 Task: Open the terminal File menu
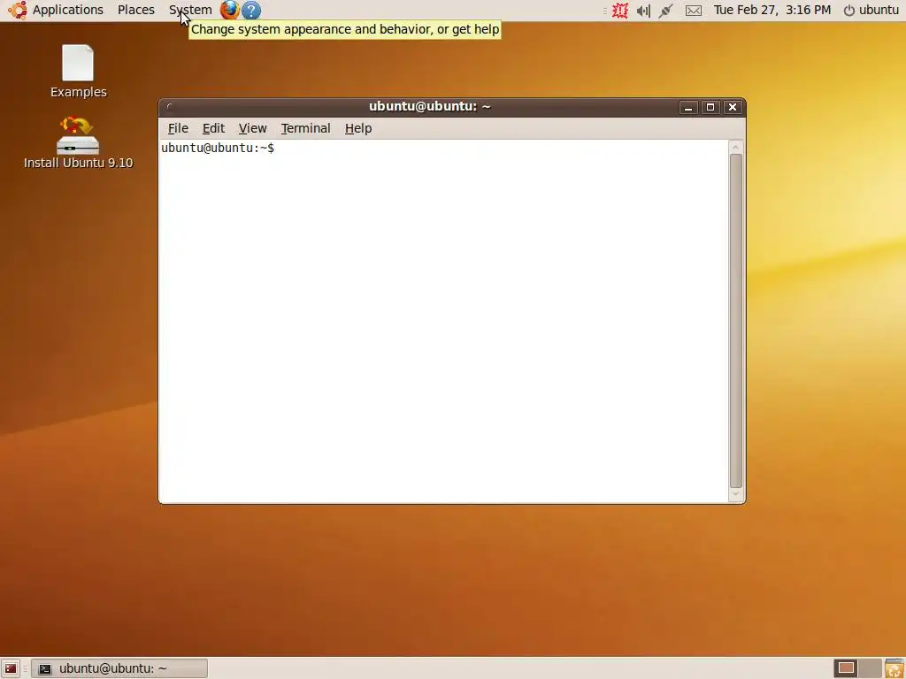click(178, 128)
